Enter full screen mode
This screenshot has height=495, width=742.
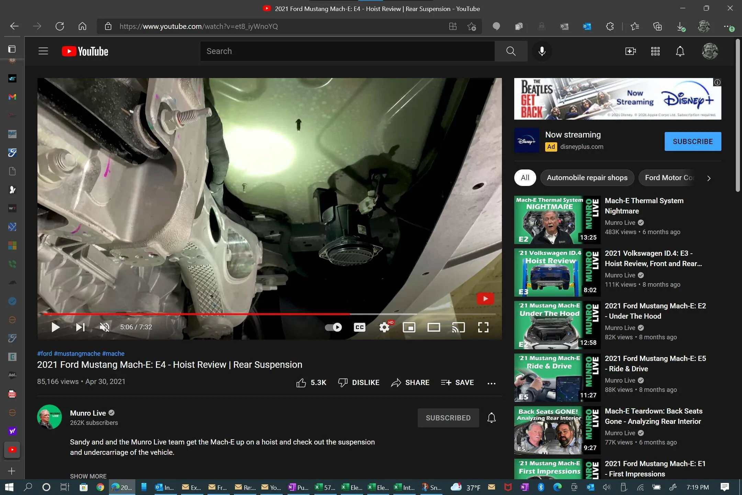[x=483, y=327]
